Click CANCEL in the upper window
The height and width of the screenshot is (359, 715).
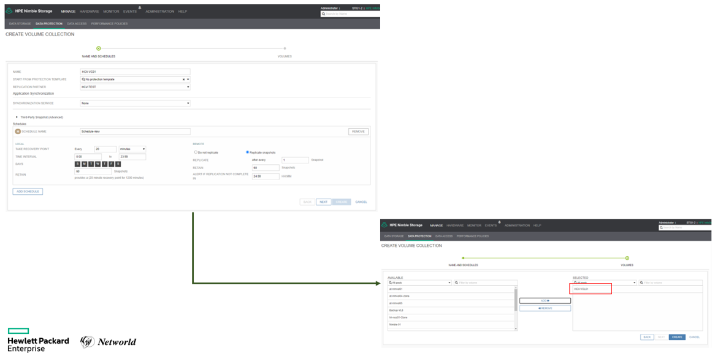coord(361,202)
